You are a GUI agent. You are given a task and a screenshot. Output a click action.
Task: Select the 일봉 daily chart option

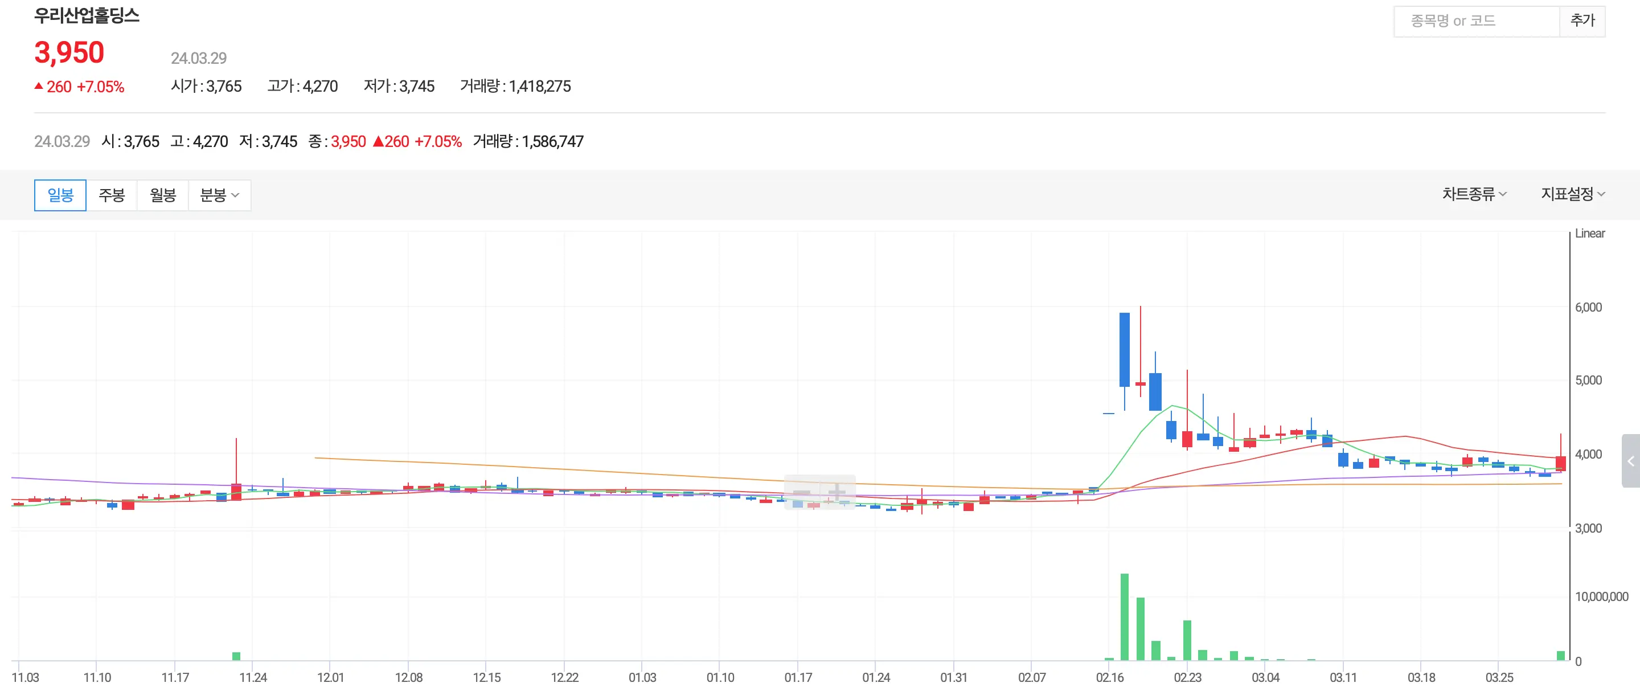click(x=60, y=195)
